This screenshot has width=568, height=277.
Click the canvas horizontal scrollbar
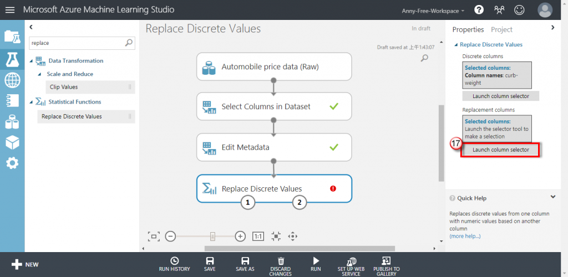[x=300, y=248]
